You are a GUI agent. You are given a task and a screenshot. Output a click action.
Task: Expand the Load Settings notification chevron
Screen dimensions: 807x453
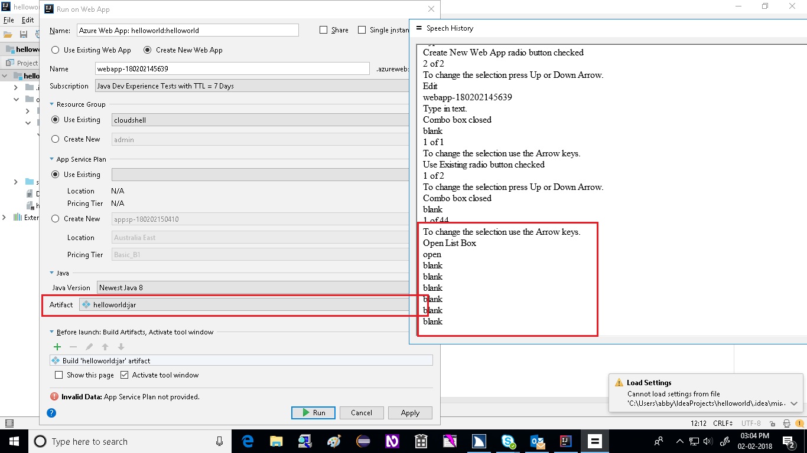pyautogui.click(x=795, y=403)
